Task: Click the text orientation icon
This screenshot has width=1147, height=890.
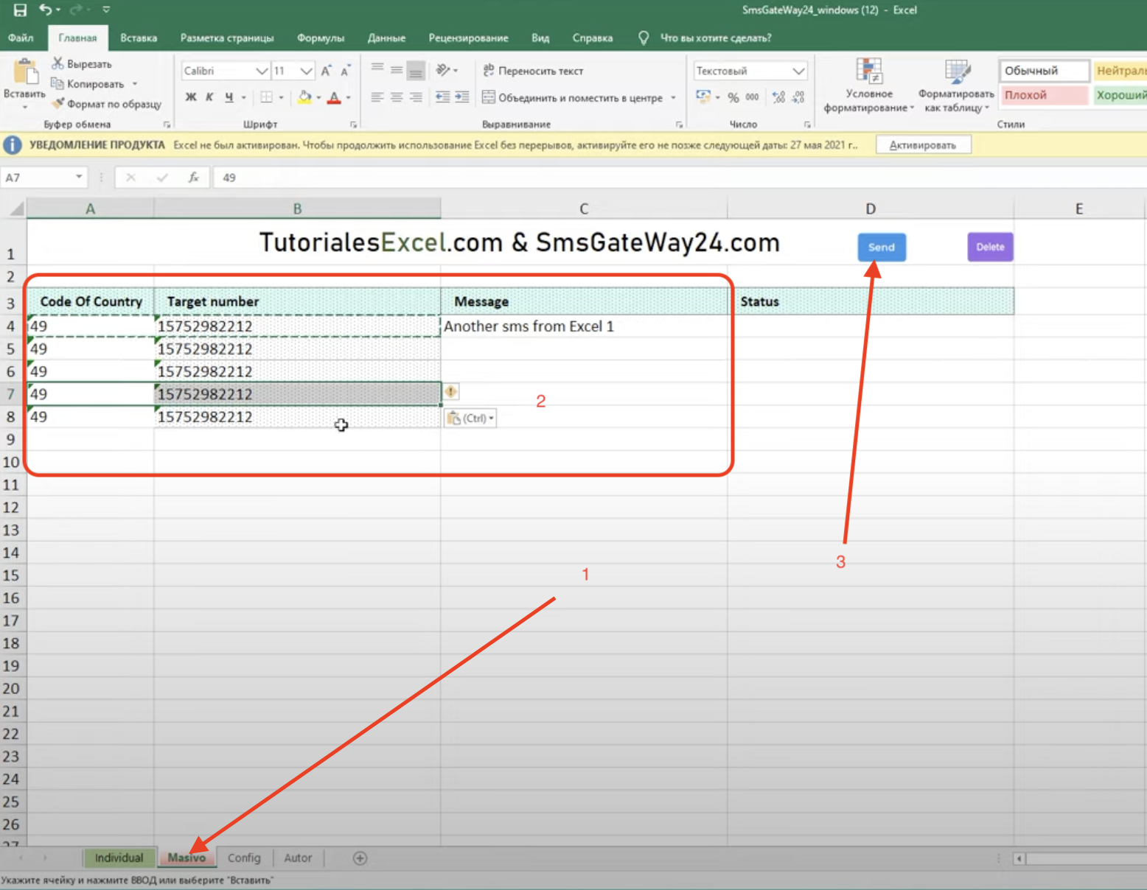Action: pyautogui.click(x=443, y=70)
